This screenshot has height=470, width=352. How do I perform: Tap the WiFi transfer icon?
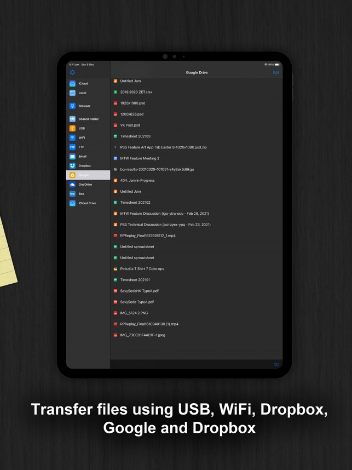coord(72,137)
